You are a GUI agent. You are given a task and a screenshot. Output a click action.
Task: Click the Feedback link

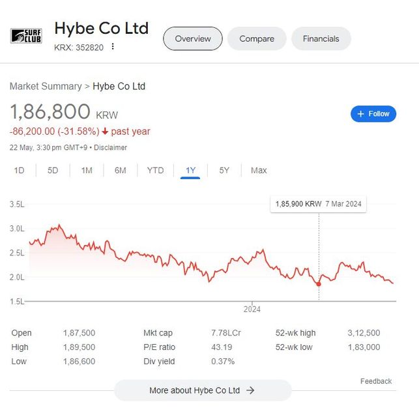376,381
